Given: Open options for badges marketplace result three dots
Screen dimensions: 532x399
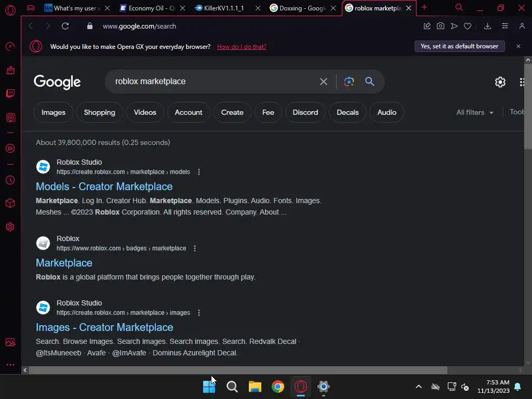Looking at the screenshot, I should pos(195,248).
